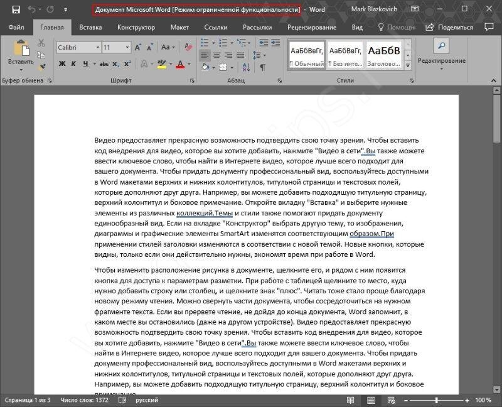This screenshot has height=407, width=502.
Task: Activate the Format Painter brush
Action: click(x=42, y=67)
